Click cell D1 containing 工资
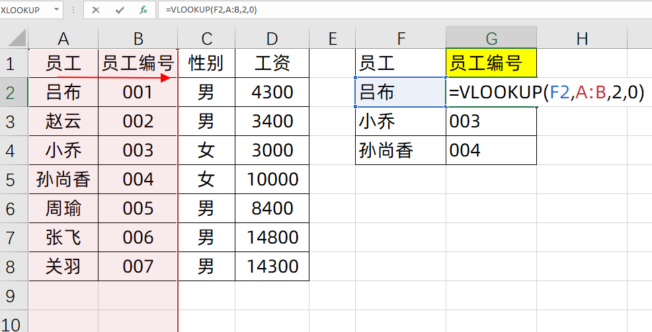The image size is (652, 332). (272, 63)
